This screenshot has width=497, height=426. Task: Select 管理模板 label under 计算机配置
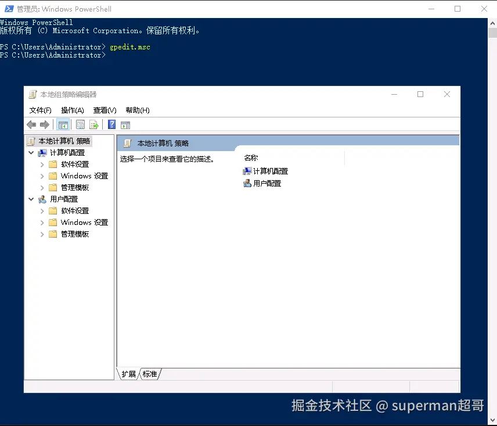pos(75,188)
